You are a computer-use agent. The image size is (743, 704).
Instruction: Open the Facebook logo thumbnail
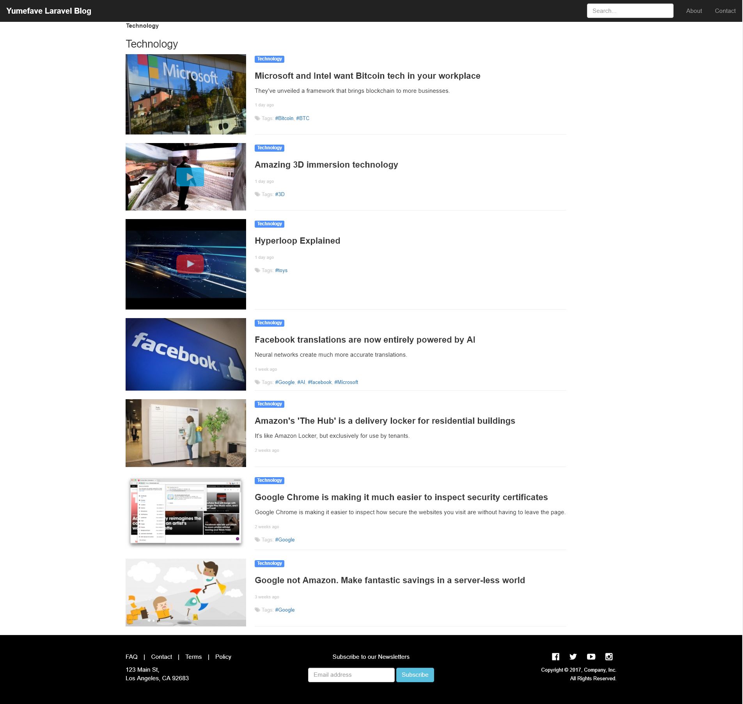(x=186, y=354)
